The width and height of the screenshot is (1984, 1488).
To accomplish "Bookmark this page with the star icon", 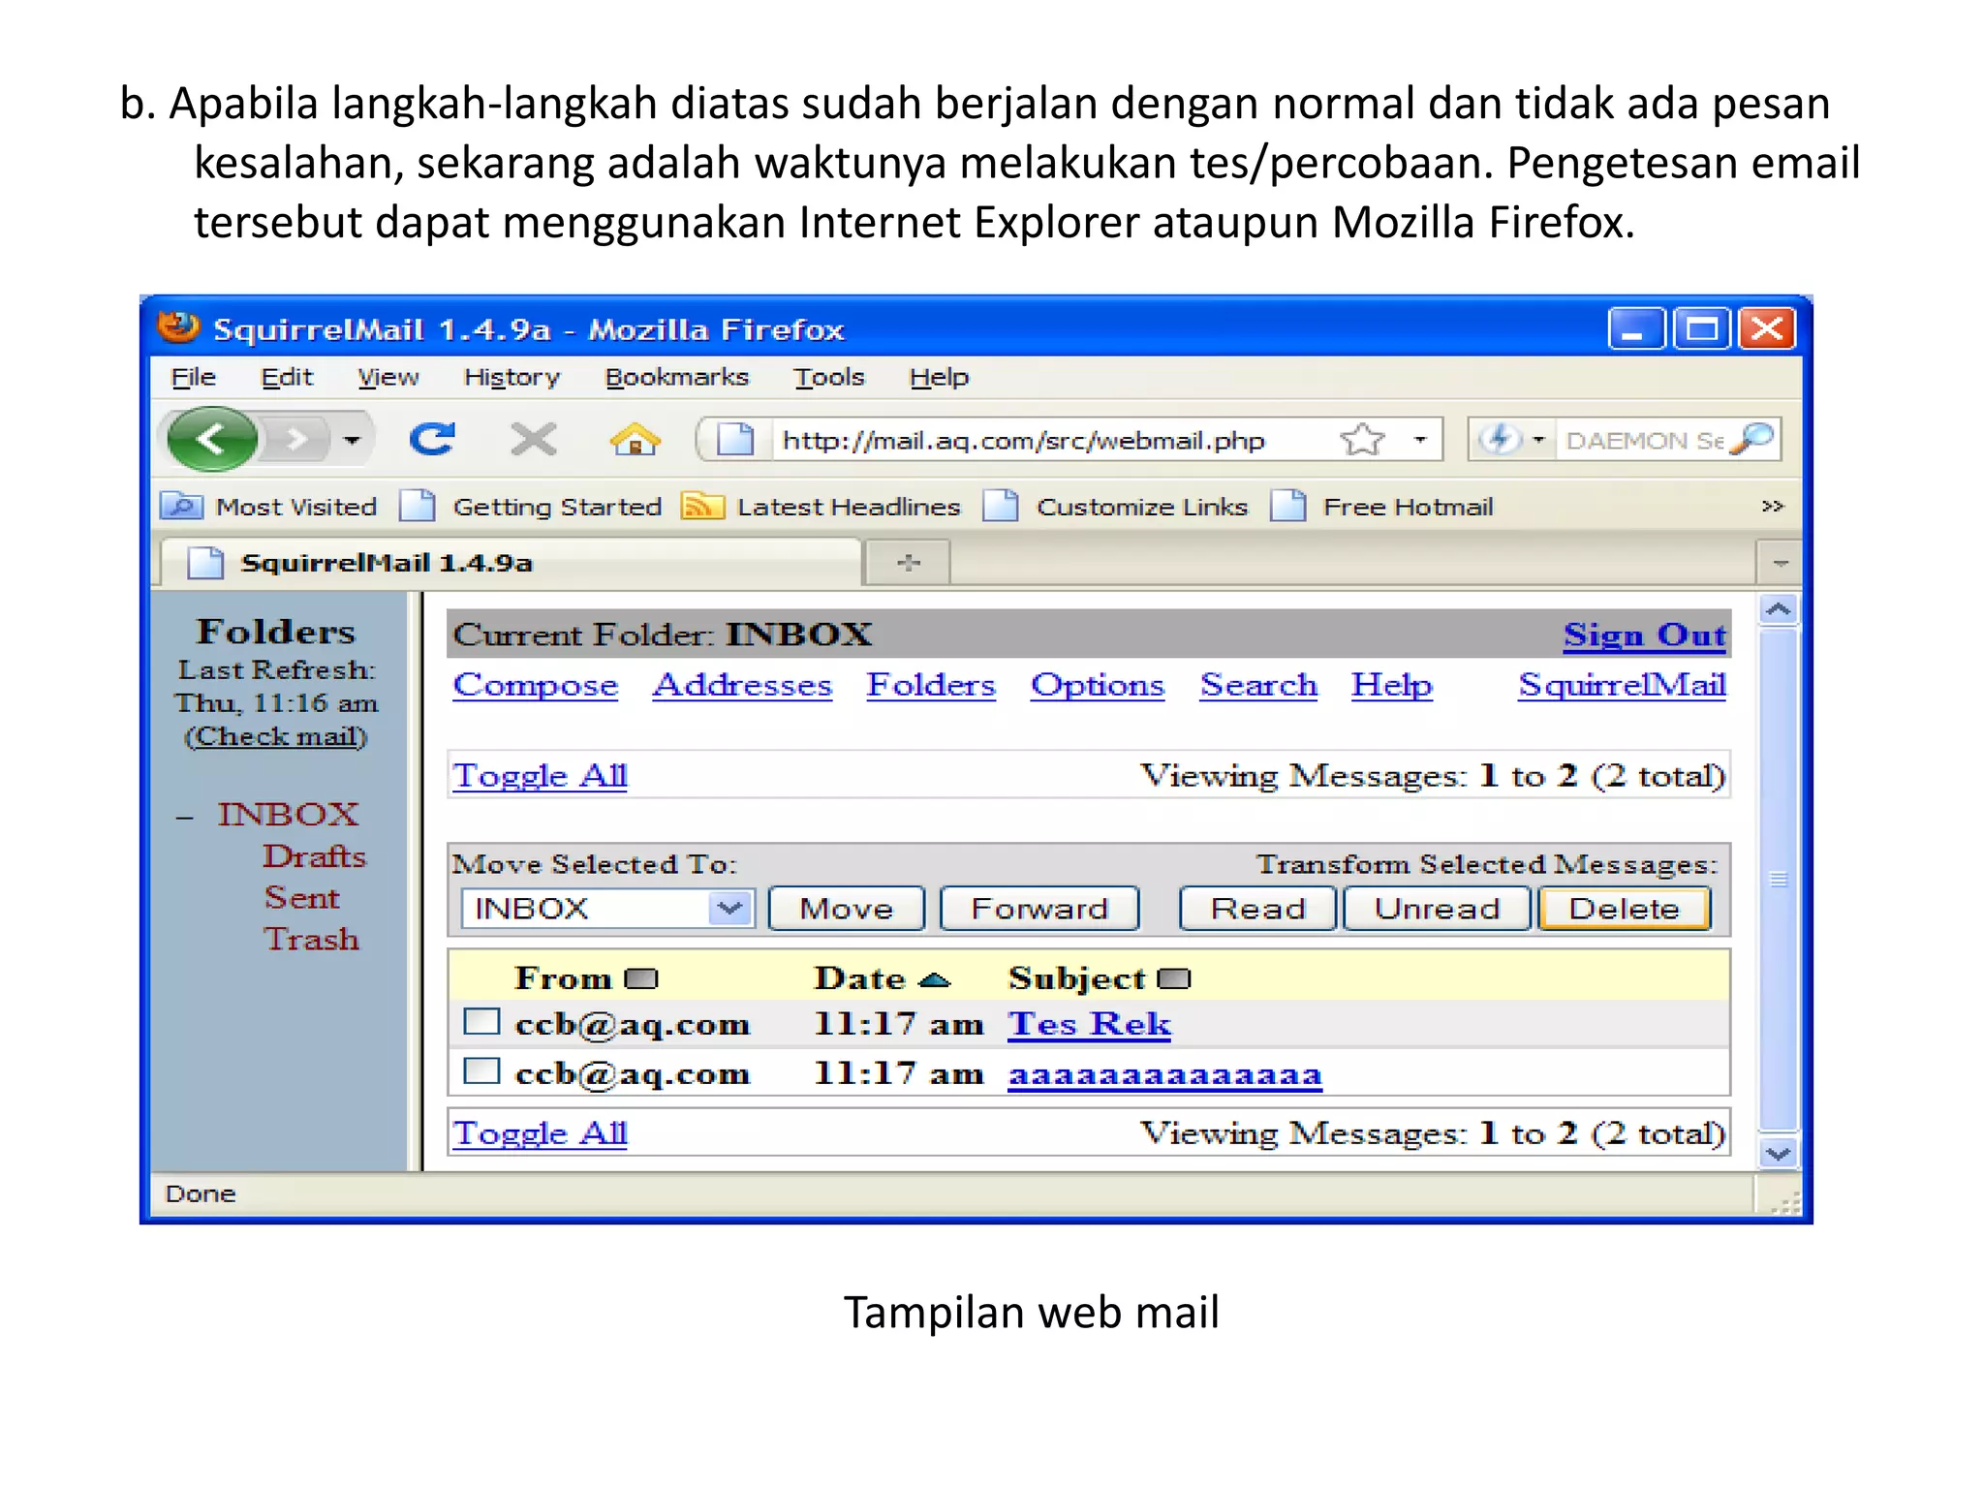I will [1363, 440].
